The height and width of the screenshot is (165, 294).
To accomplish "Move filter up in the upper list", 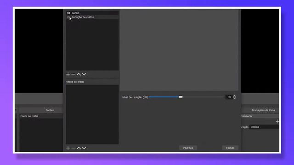I will [79, 74].
